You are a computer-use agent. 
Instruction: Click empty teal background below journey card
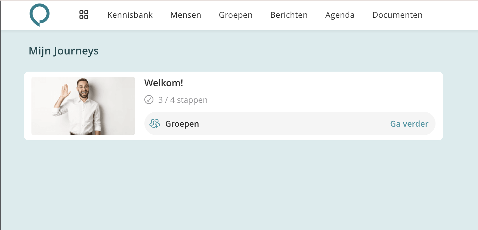(x=233, y=186)
